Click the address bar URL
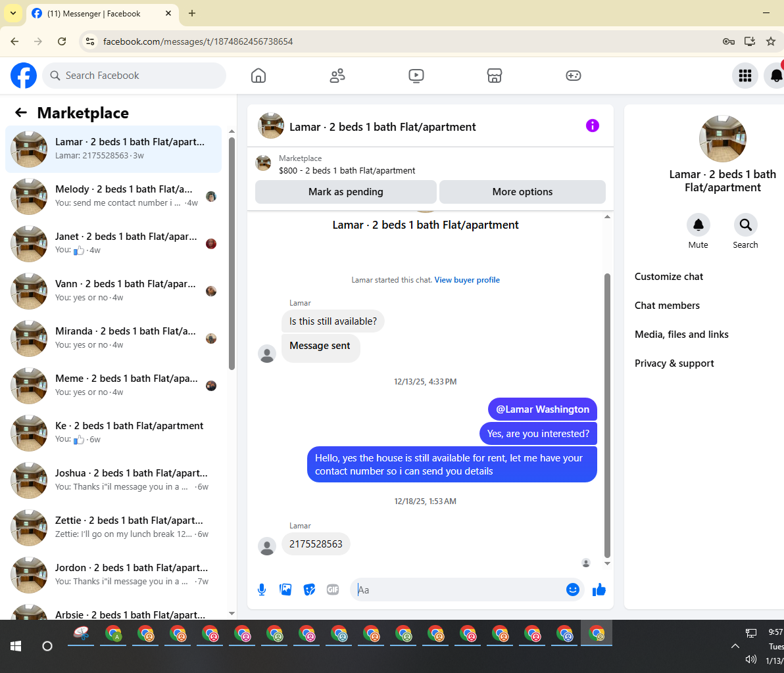This screenshot has width=784, height=673. coord(198,41)
